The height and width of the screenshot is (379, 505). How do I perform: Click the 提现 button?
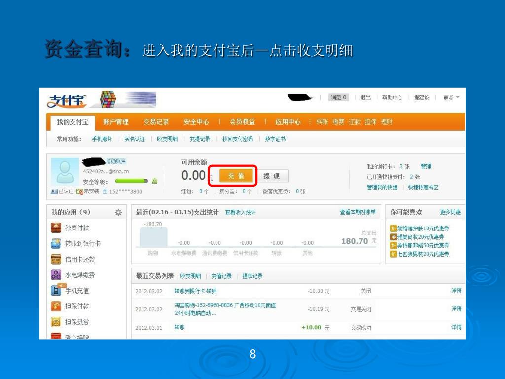272,176
